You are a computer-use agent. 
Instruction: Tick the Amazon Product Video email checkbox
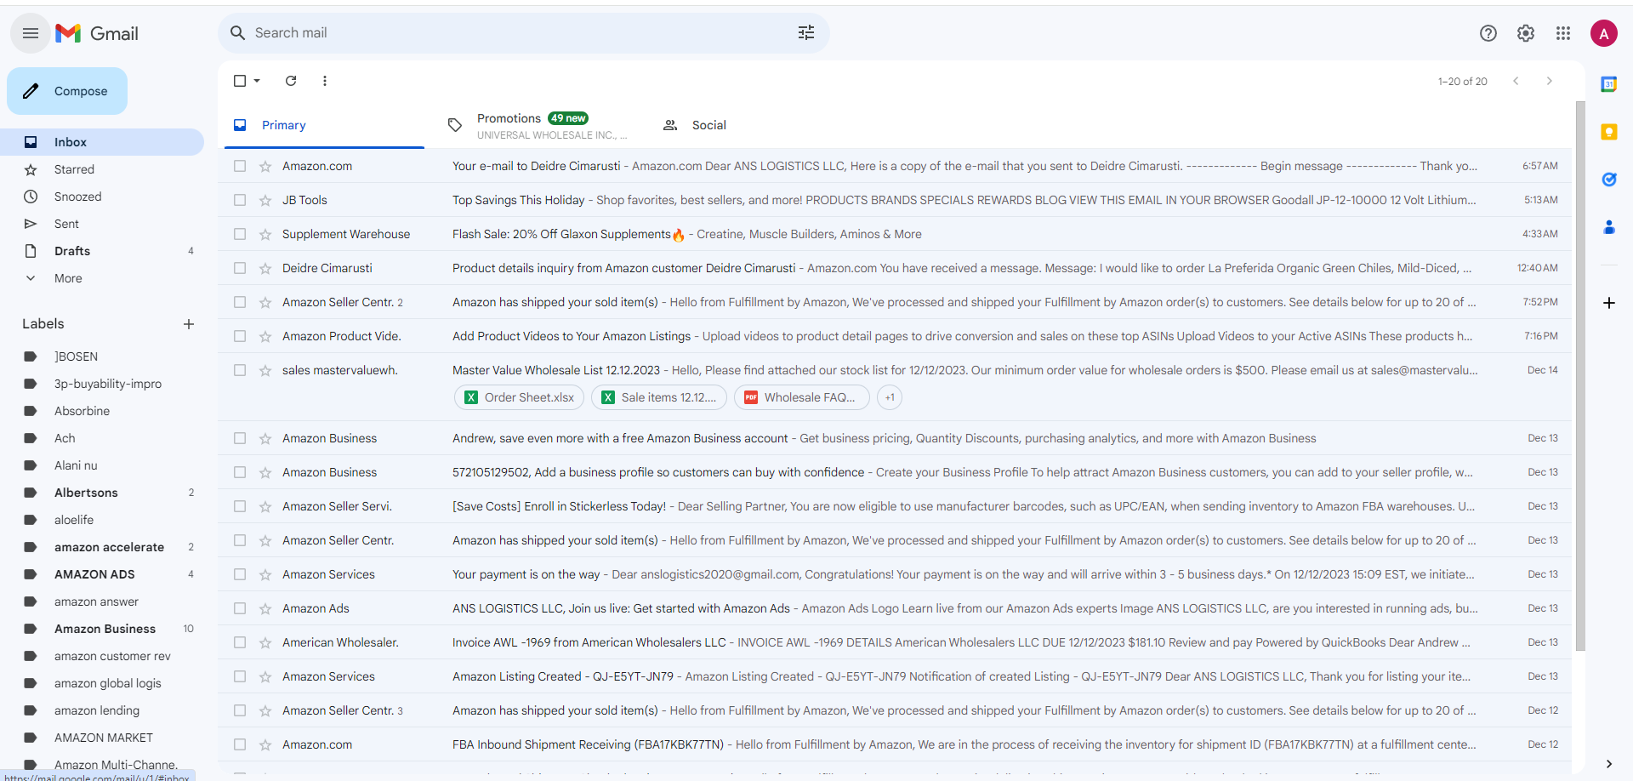[240, 336]
